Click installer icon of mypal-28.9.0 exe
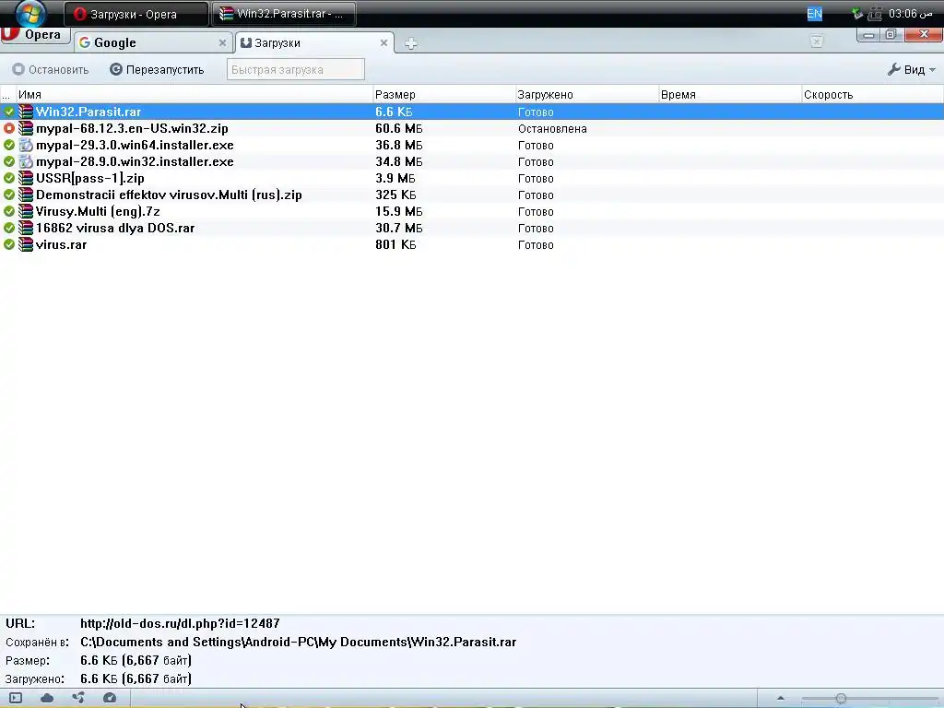The image size is (944, 708). tap(25, 161)
